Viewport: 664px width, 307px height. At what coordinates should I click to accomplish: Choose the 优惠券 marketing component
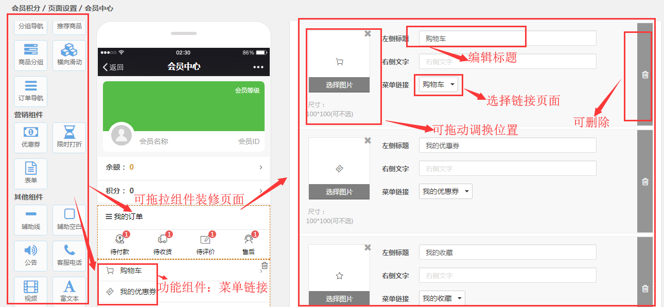point(30,137)
